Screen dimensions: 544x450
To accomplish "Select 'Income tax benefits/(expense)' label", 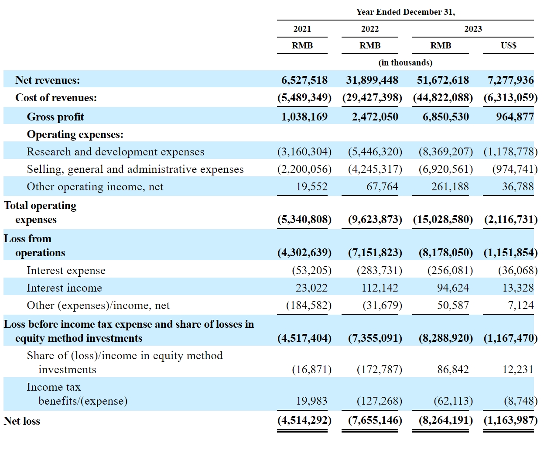I will click(77, 394).
